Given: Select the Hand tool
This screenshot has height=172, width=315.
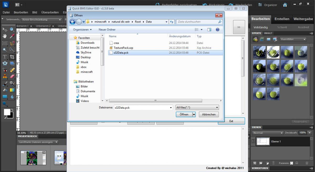Looking at the screenshot, I should pyautogui.click(x=5, y=36).
